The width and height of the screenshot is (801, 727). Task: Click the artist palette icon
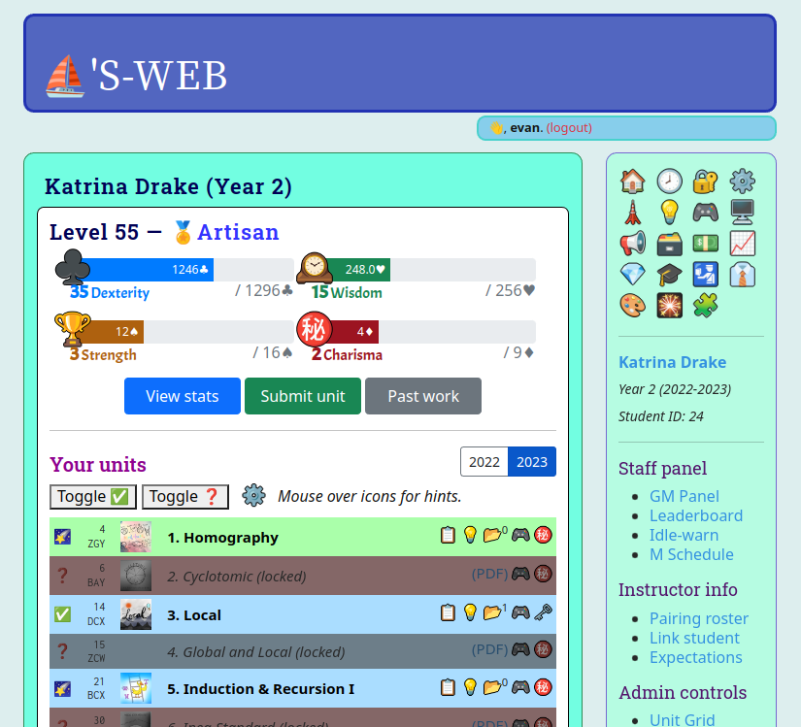(x=632, y=306)
